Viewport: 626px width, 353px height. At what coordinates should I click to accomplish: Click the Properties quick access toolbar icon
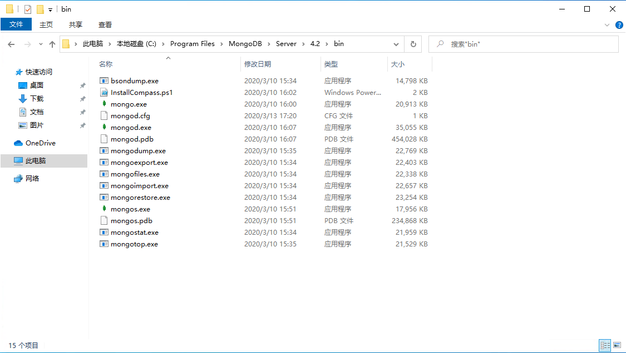(28, 9)
